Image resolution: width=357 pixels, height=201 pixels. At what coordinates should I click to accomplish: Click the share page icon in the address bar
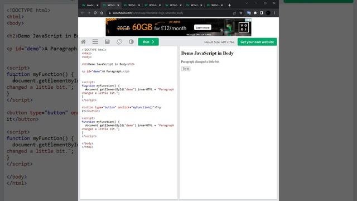234,13
